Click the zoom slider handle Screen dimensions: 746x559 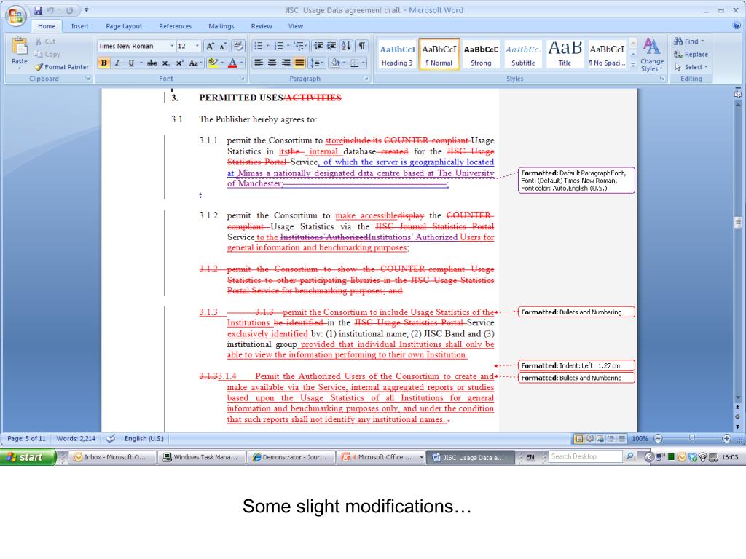692,438
